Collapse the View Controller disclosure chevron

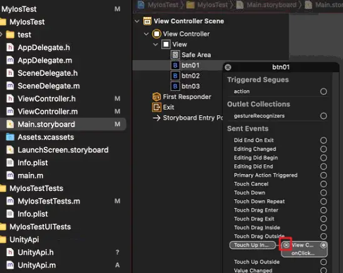[x=146, y=34]
